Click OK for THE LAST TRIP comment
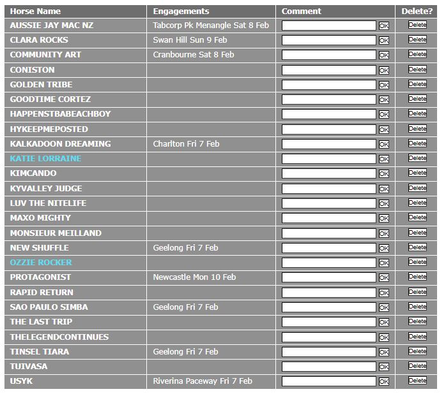The height and width of the screenshot is (394, 446). (384, 323)
